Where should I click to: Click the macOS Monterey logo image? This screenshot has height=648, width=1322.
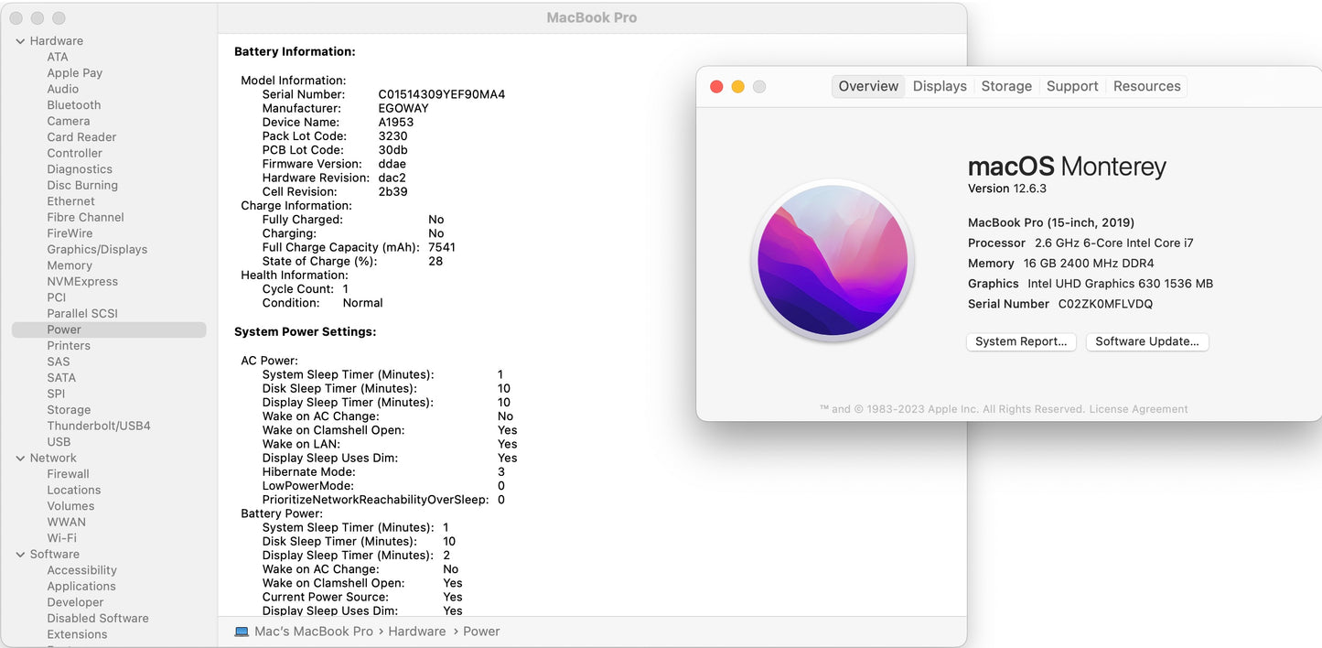[833, 260]
